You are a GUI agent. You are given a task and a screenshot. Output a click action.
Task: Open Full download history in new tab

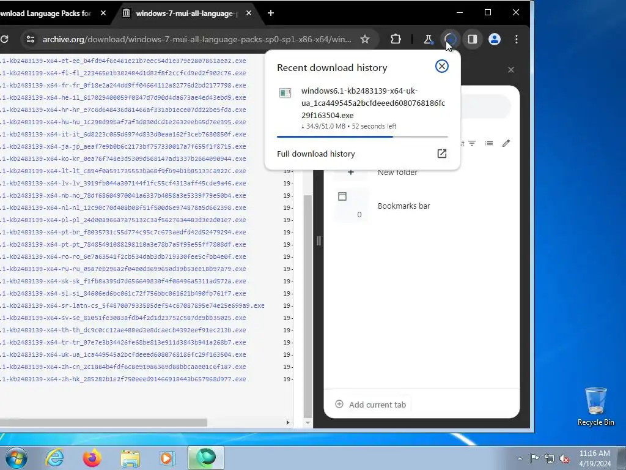(441, 154)
